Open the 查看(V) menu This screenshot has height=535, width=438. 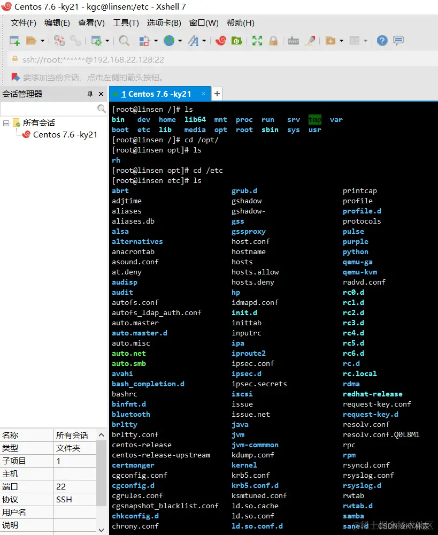tap(91, 23)
